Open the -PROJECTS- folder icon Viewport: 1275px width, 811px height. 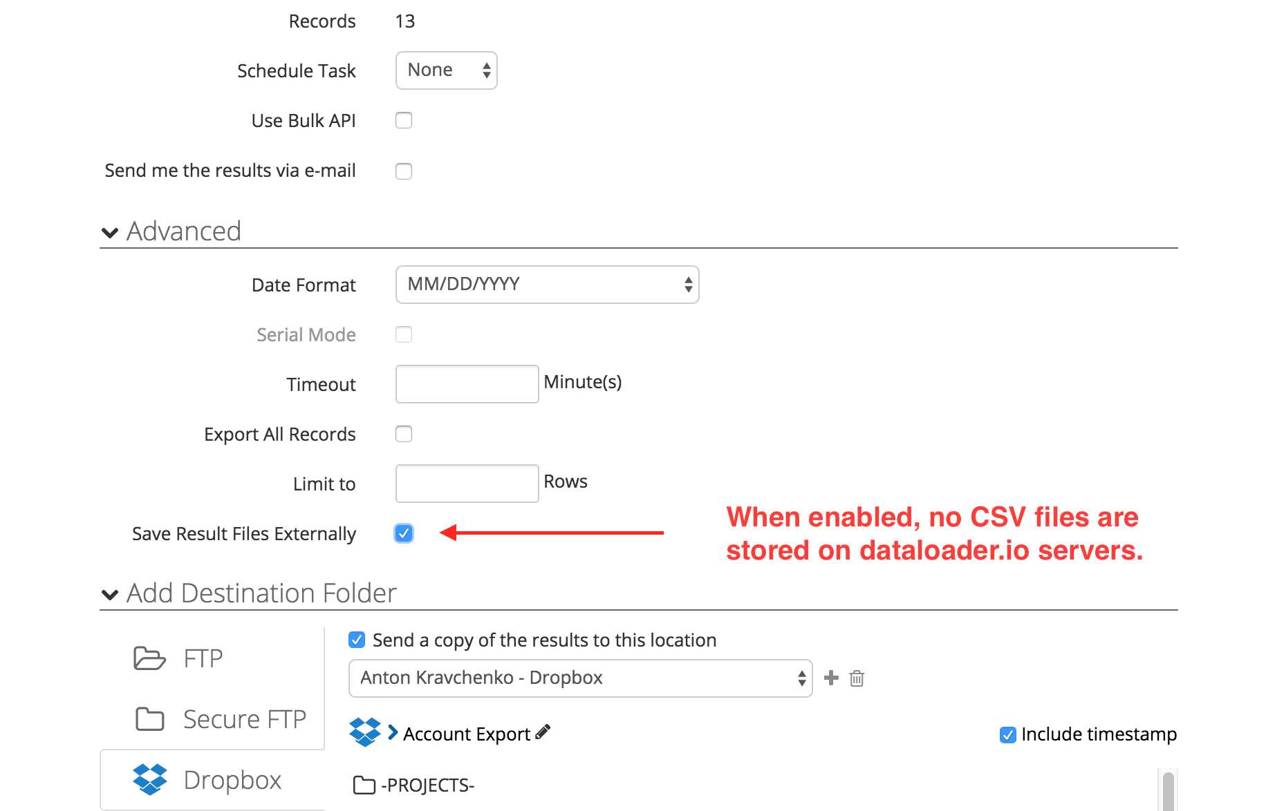pyautogui.click(x=364, y=785)
